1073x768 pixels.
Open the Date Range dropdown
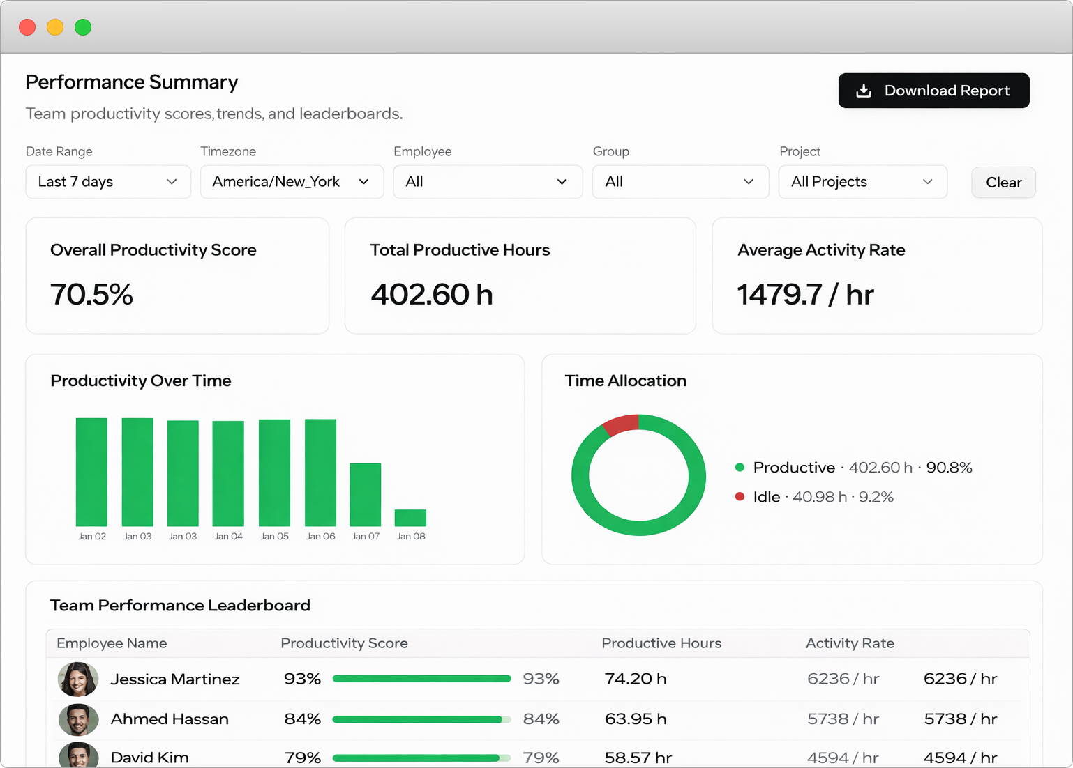click(x=108, y=182)
